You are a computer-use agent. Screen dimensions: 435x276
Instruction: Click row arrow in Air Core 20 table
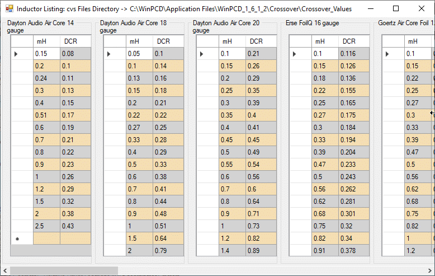pyautogui.click(x=202, y=54)
